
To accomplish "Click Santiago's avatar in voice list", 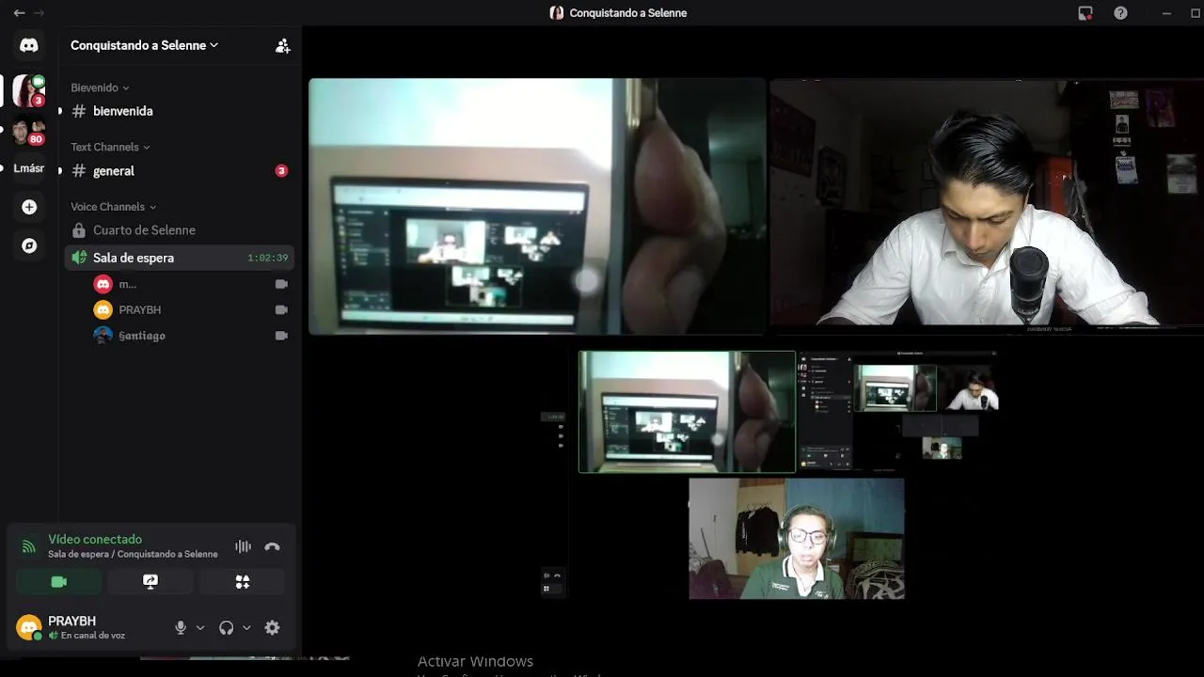I will coord(103,336).
